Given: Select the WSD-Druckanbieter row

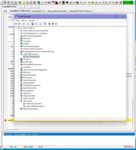Looking at the screenshot, I should click(31, 109).
